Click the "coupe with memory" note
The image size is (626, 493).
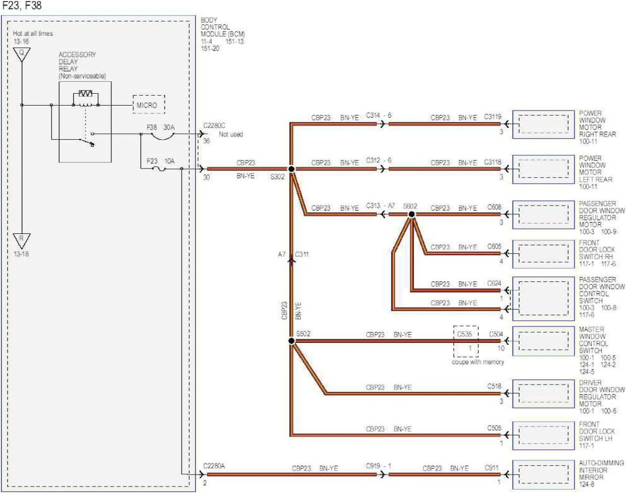(x=478, y=362)
